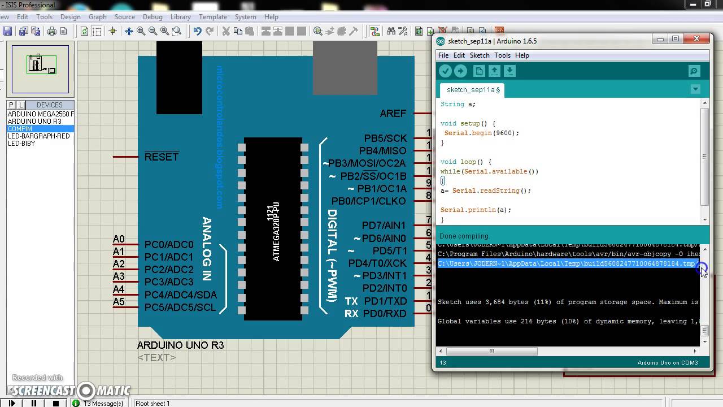This screenshot has height=407, width=723.
Task: Click the Arduino console horizontal scrollbar
Action: pyautogui.click(x=568, y=351)
